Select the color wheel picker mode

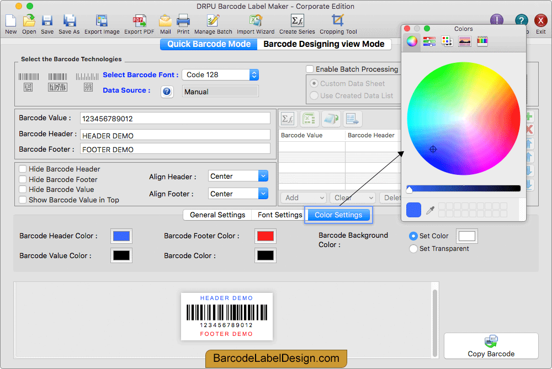point(412,41)
